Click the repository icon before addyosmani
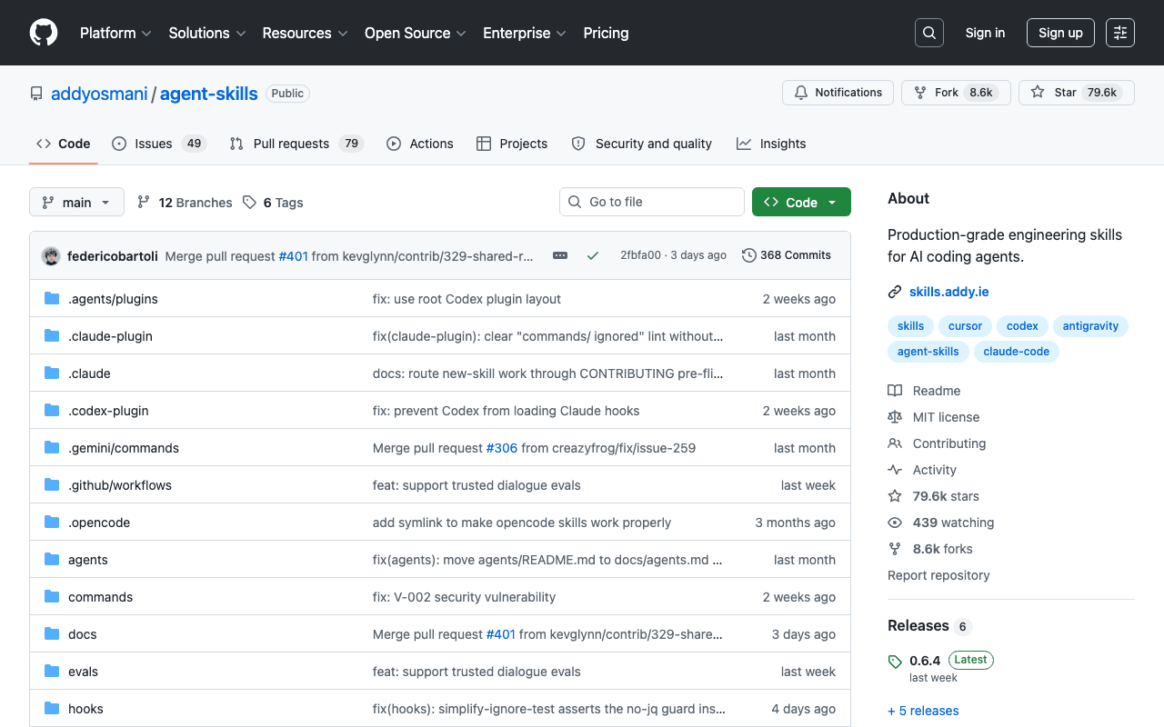Screen dimensions: 1164x727 point(36,94)
